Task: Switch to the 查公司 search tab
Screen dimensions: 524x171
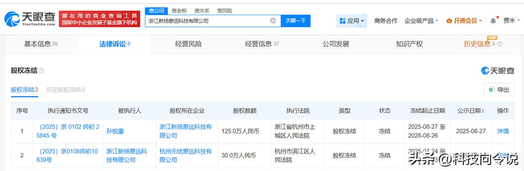Action: point(156,11)
